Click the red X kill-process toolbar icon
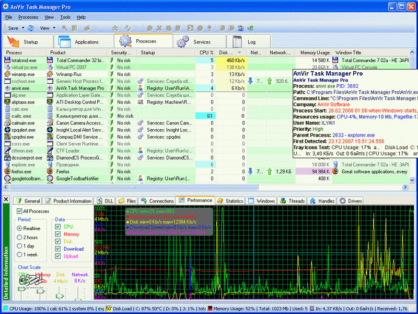Viewport: 418px width, 314px height. 159,27
